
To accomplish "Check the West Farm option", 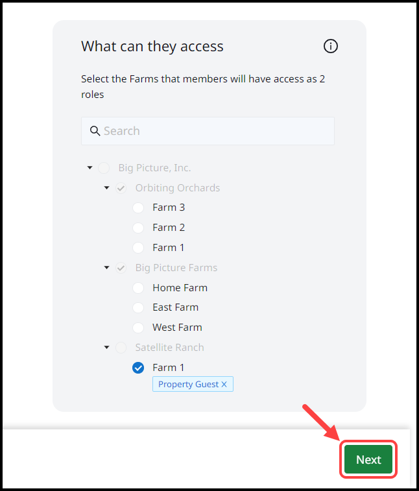I will coord(138,328).
